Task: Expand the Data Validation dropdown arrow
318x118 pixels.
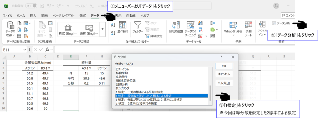Action: (206, 36)
